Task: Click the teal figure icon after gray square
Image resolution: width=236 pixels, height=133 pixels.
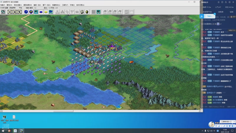Action: pos(99,12)
